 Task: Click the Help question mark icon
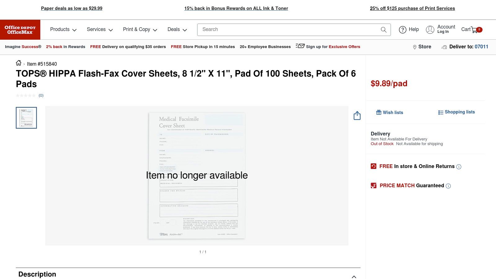(x=402, y=29)
